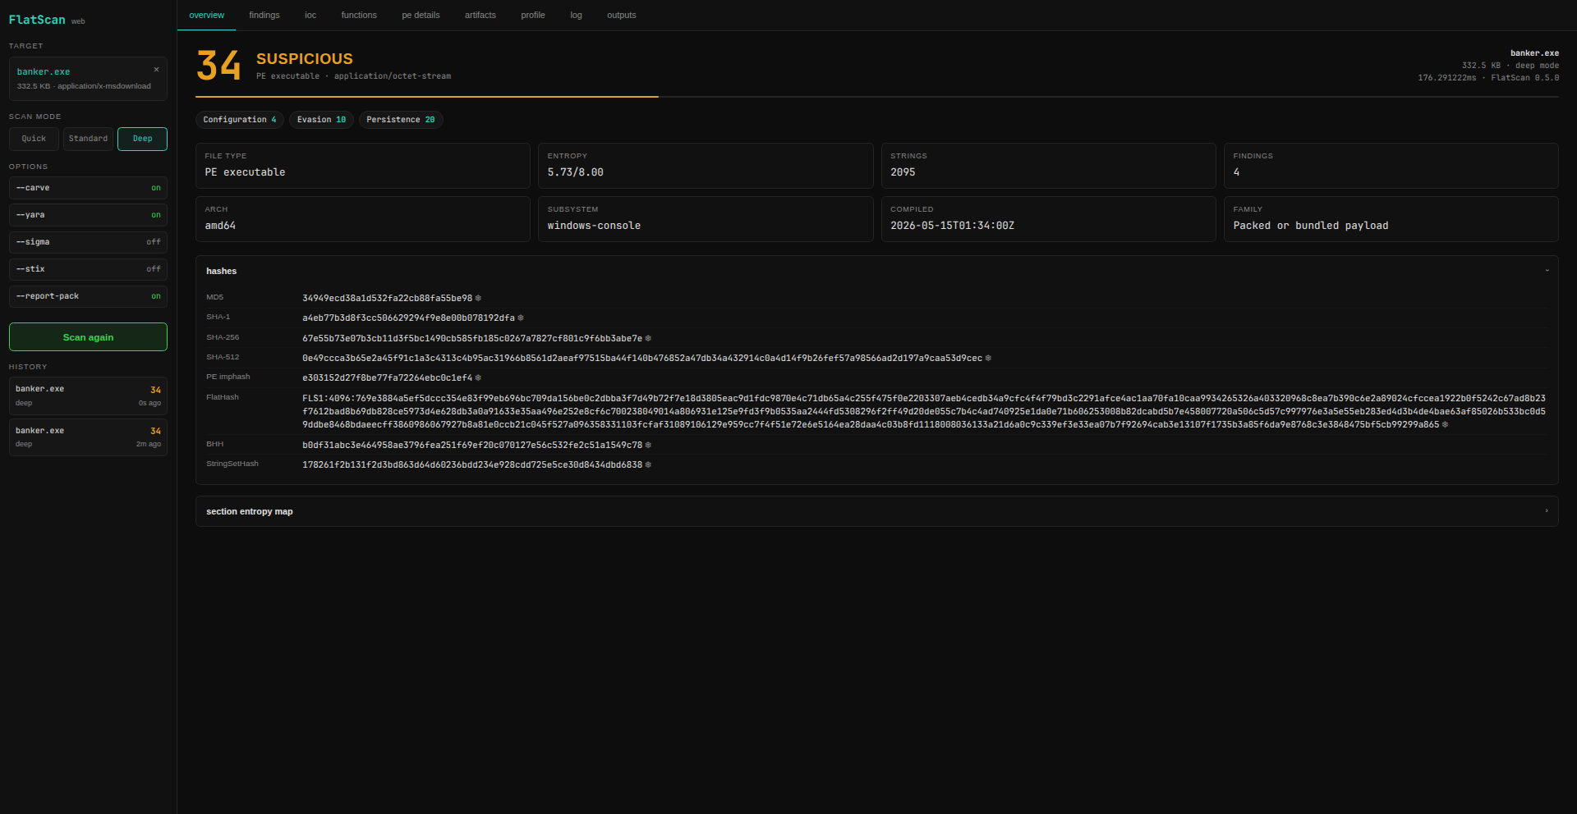Open the log tab
Image resolution: width=1577 pixels, height=814 pixels.
point(576,15)
